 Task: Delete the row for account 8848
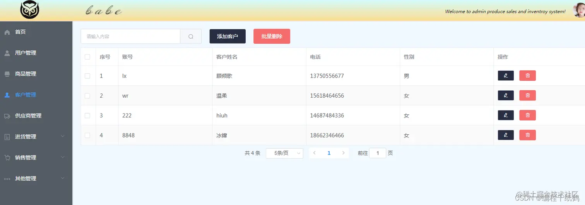pyautogui.click(x=527, y=135)
